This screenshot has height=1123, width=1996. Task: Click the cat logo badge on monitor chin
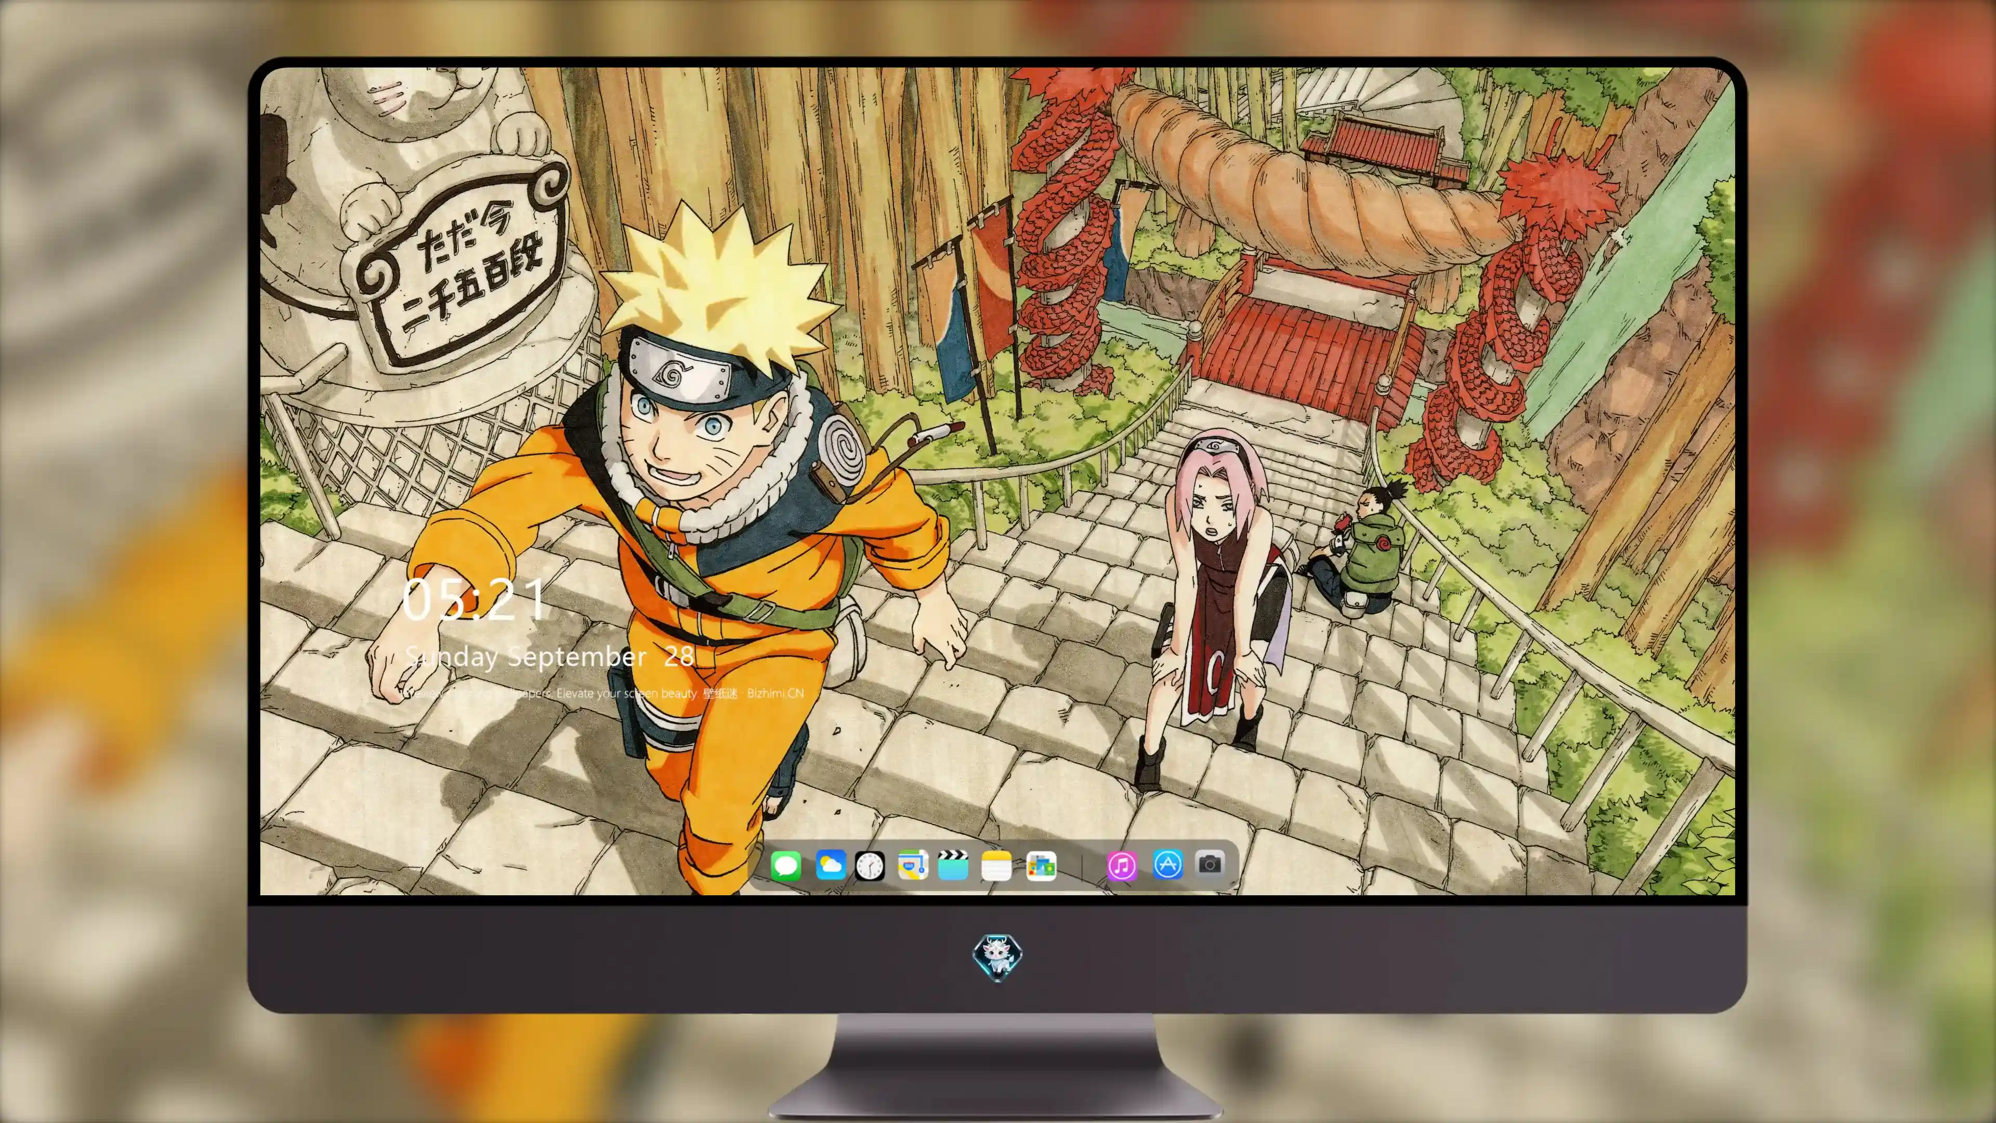click(x=997, y=957)
